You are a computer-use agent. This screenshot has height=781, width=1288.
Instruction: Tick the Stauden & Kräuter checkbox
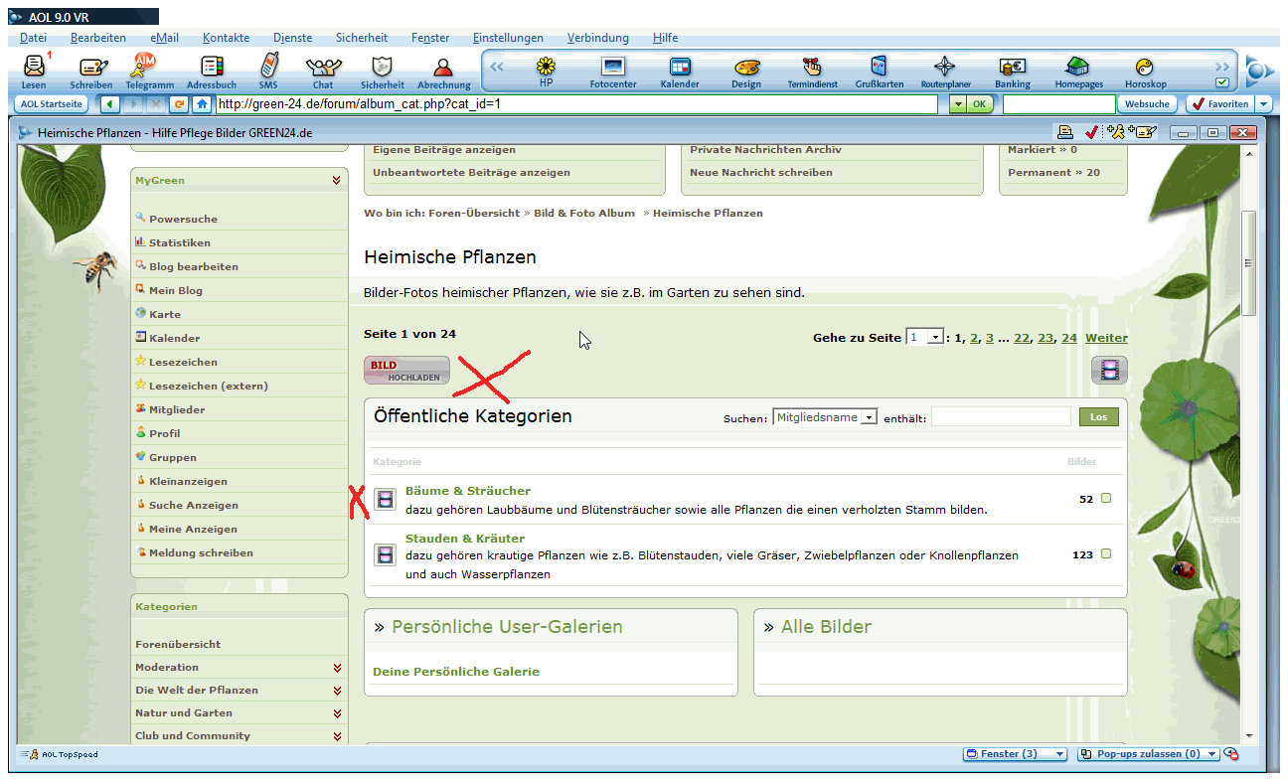click(1106, 554)
